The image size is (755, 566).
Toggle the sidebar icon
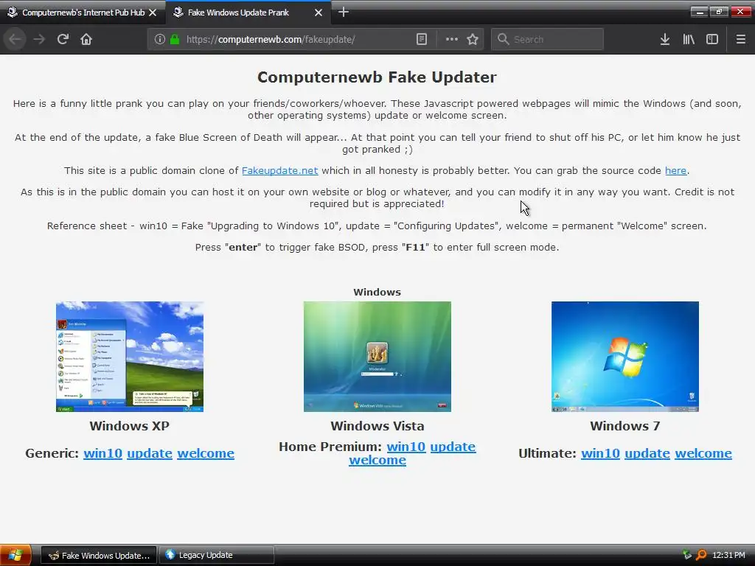point(712,40)
